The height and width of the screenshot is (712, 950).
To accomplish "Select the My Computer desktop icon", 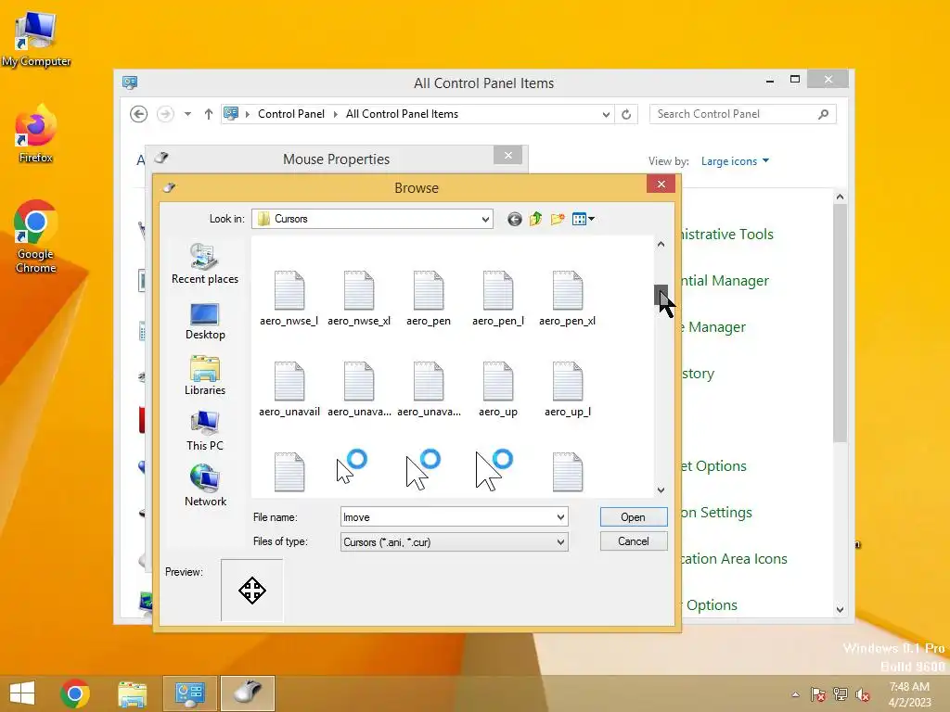I will point(36,39).
